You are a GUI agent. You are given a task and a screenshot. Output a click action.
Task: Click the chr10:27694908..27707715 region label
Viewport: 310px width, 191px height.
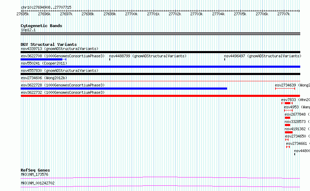[46, 7]
